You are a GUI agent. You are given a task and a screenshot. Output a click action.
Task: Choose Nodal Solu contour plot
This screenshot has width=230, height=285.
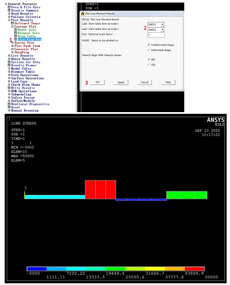[x=27, y=30]
